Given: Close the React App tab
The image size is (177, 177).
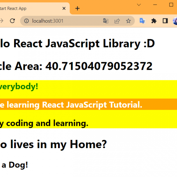Looking at the screenshot, I should coord(64,9).
